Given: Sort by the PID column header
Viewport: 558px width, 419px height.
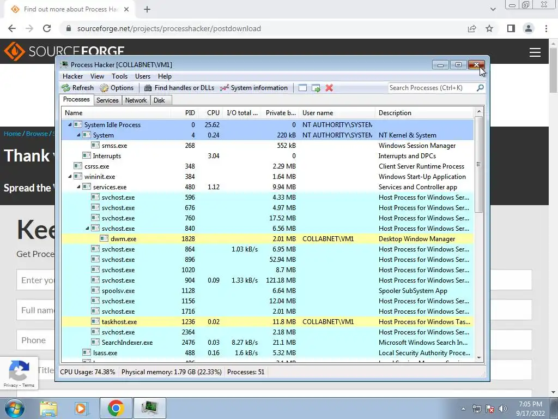Looking at the screenshot, I should click(185, 113).
